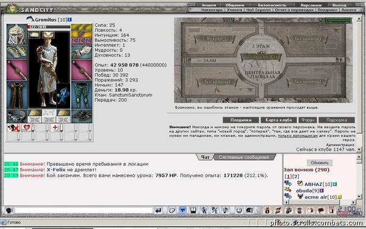
Task: Click the bracers equipment slot below helmet
Action: [17, 52]
